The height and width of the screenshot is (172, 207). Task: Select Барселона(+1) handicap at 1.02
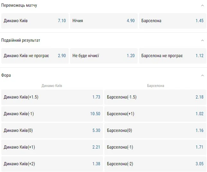[155, 114]
